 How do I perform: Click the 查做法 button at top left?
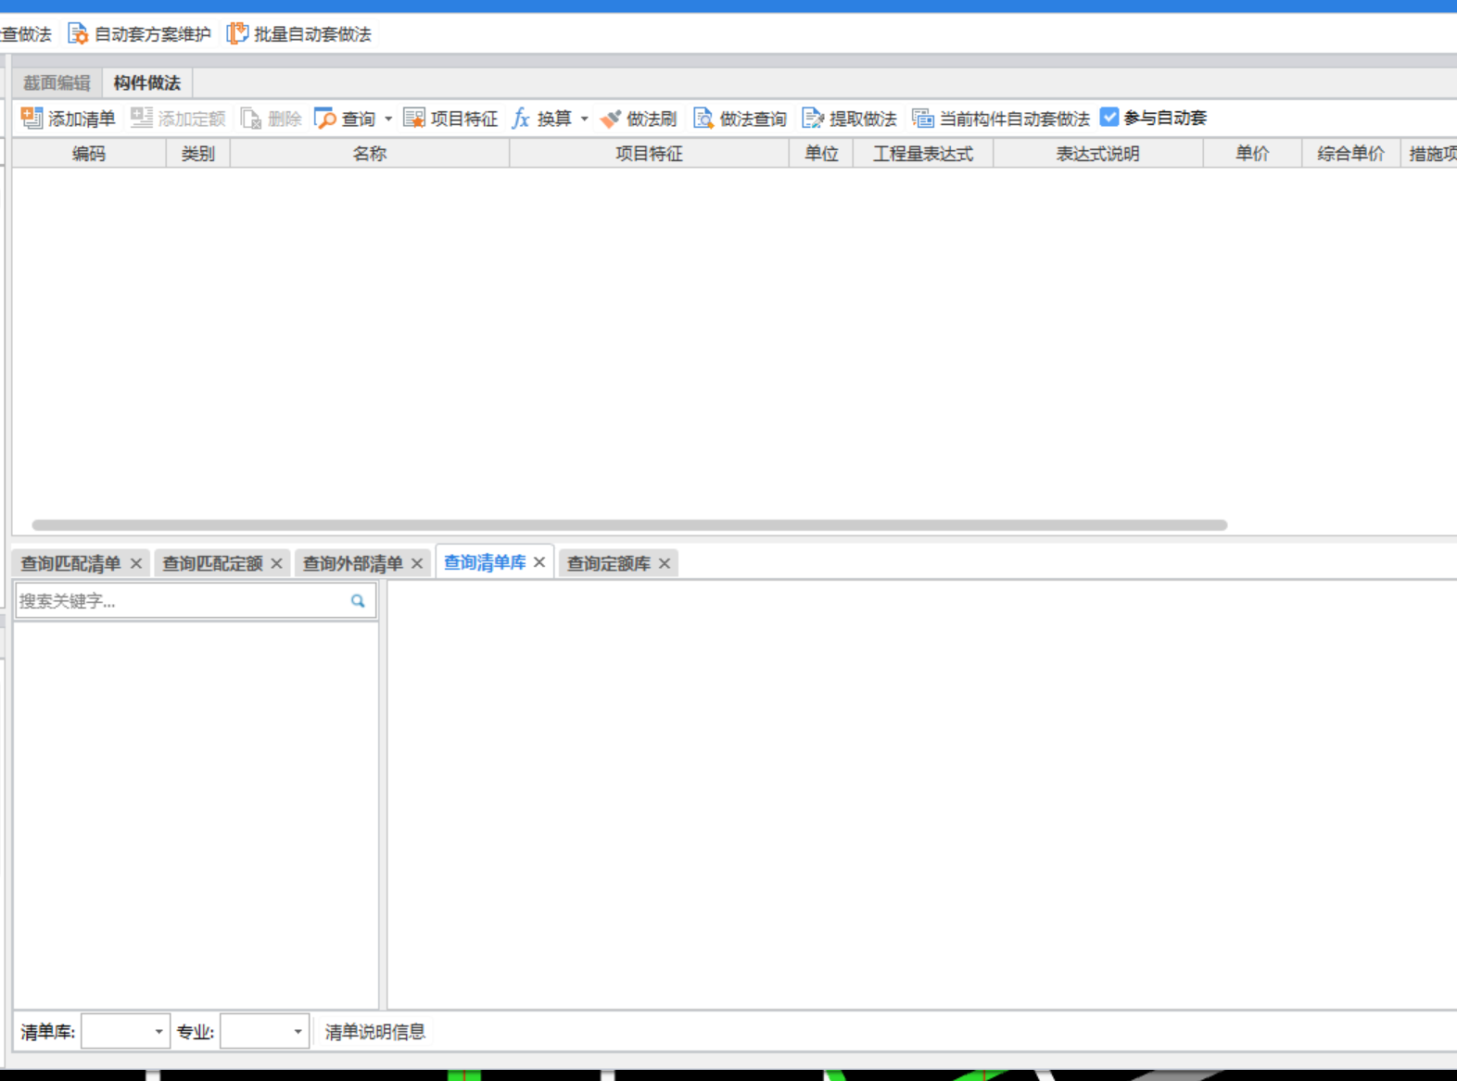pos(26,34)
